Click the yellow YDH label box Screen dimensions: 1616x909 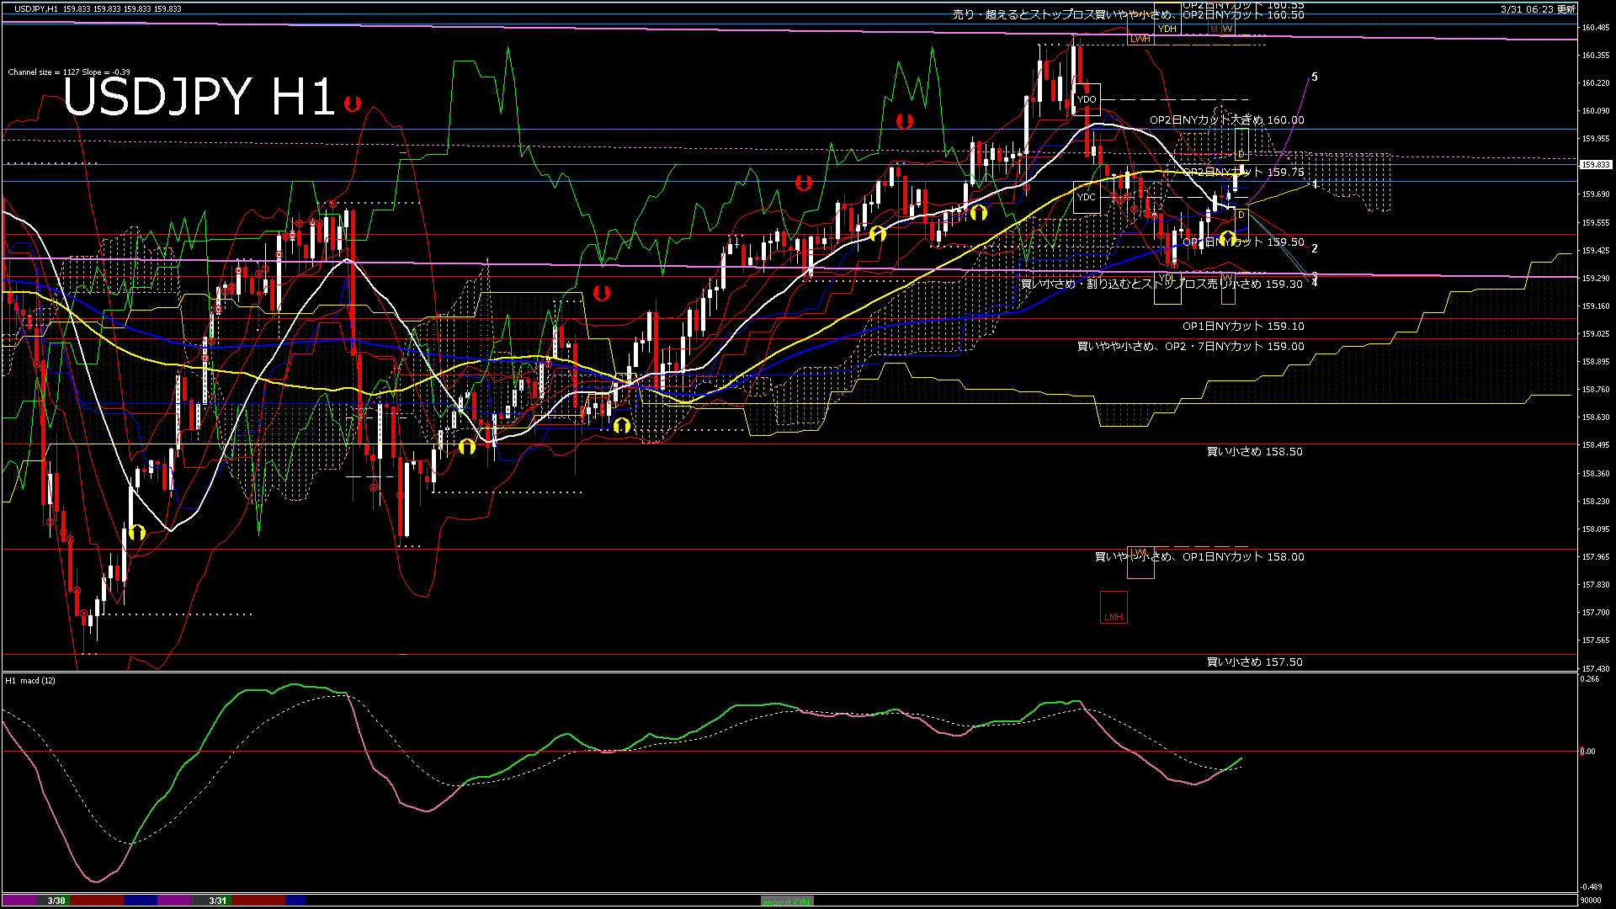pos(1166,29)
